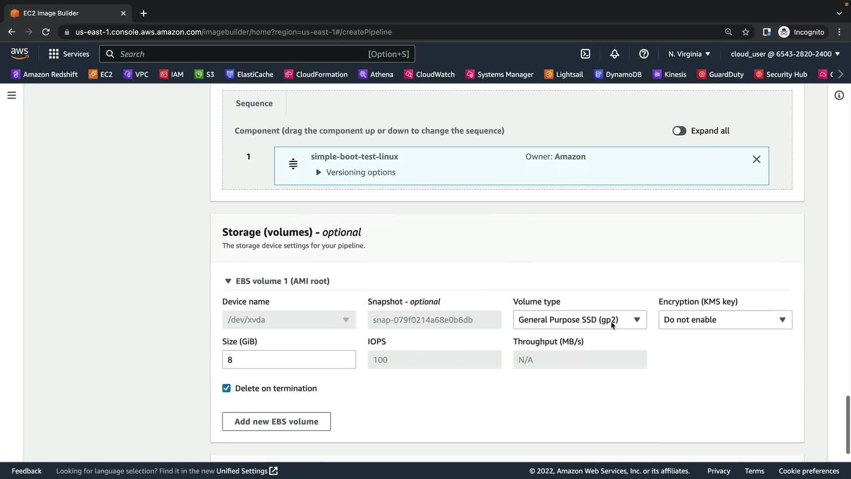851x479 pixels.
Task: Remove the simple-boot-test-linux component with X
Action: pos(756,159)
